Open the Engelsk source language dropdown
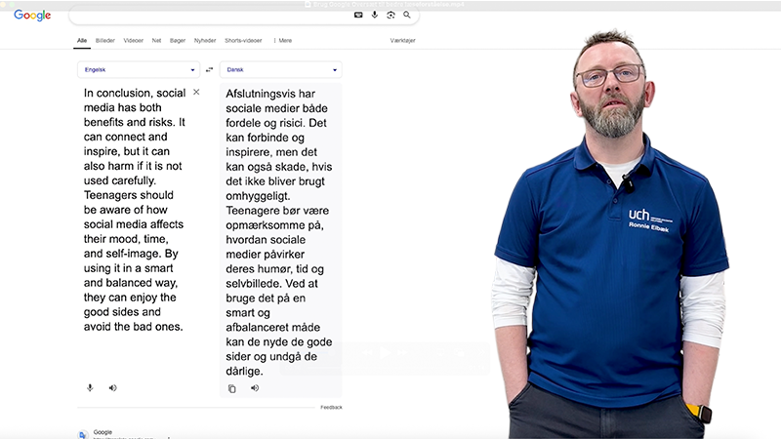The height and width of the screenshot is (439, 781). pos(139,69)
